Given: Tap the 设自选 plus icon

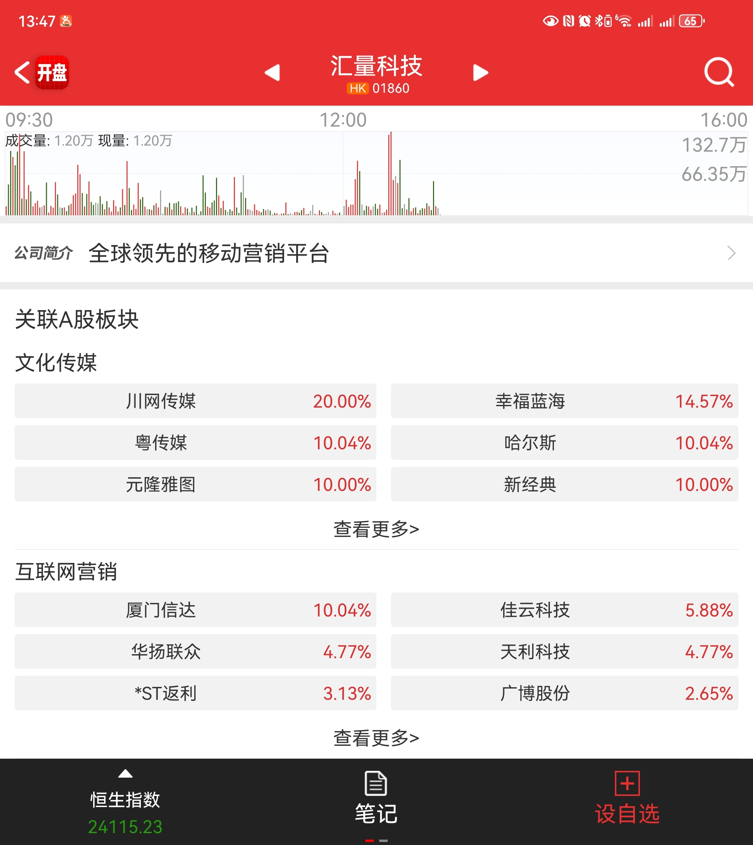Looking at the screenshot, I should pyautogui.click(x=627, y=783).
